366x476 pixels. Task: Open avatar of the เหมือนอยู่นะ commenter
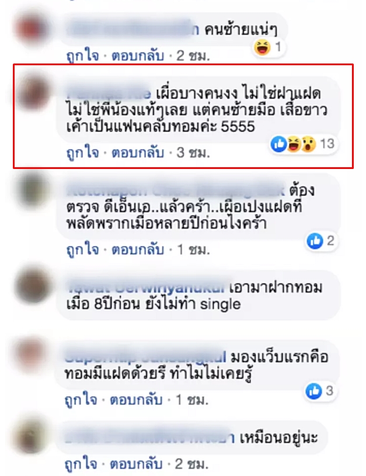(31, 437)
